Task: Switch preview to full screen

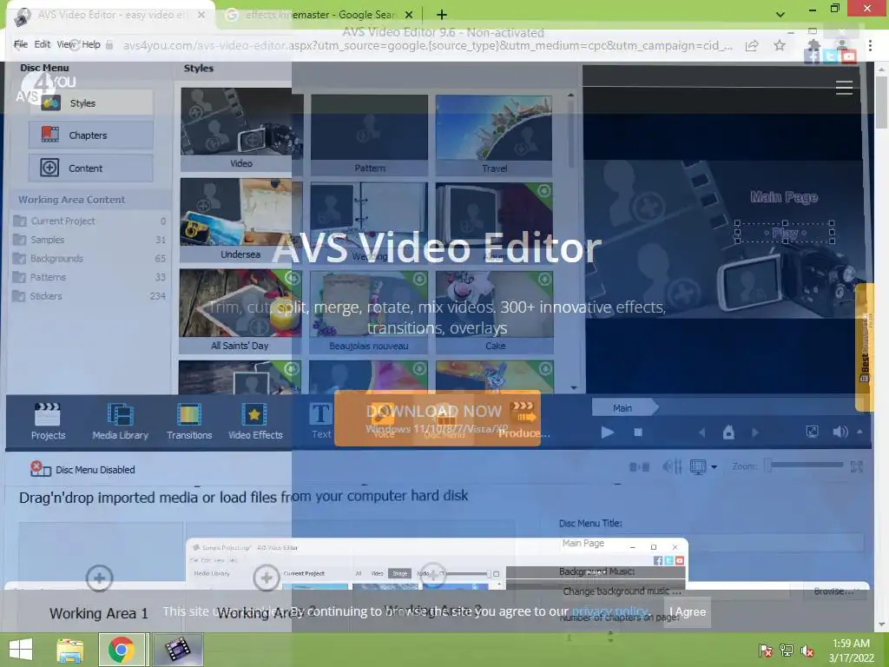Action: [812, 433]
